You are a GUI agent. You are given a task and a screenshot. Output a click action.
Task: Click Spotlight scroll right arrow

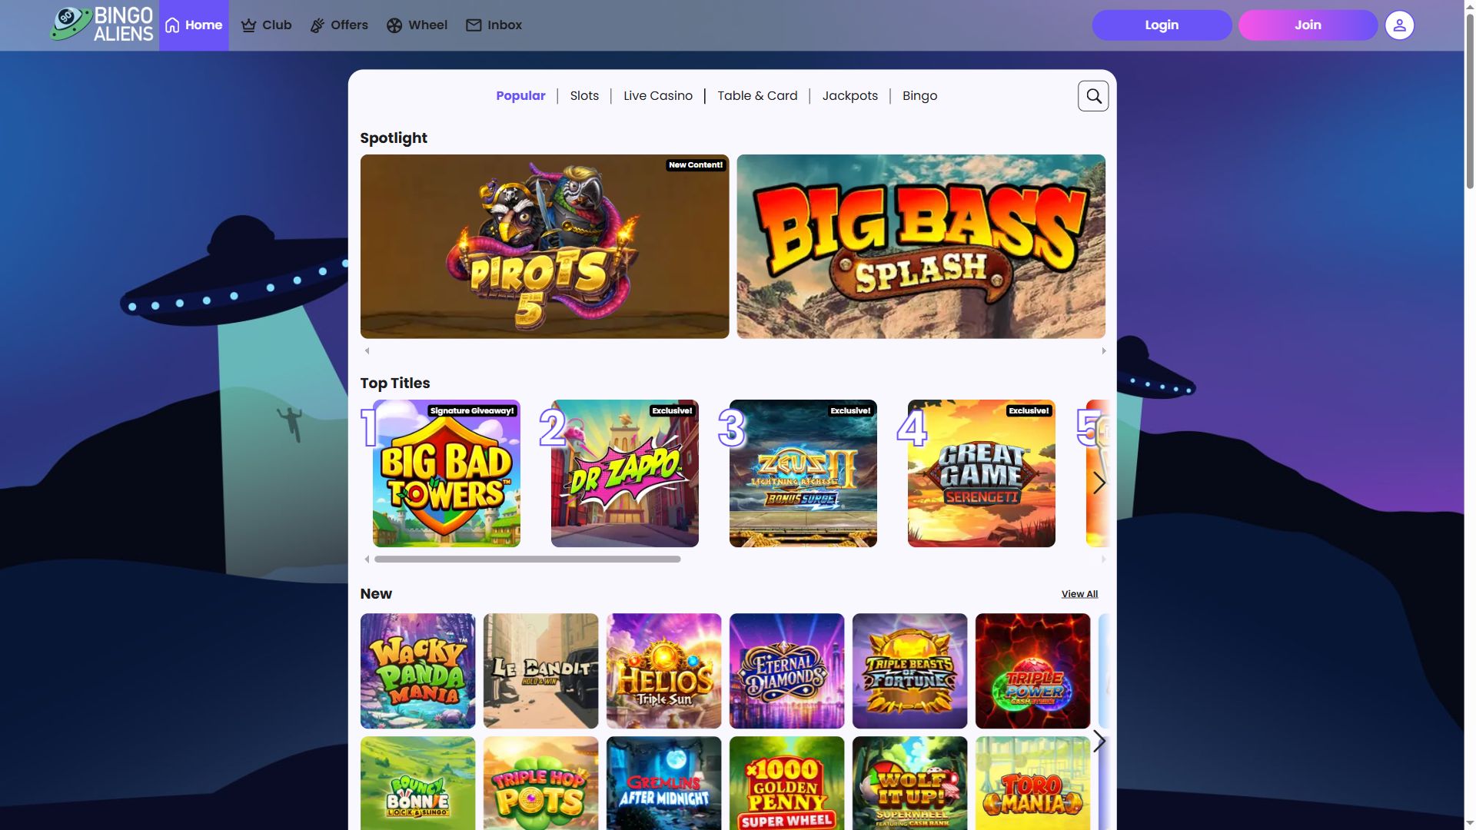click(1104, 351)
